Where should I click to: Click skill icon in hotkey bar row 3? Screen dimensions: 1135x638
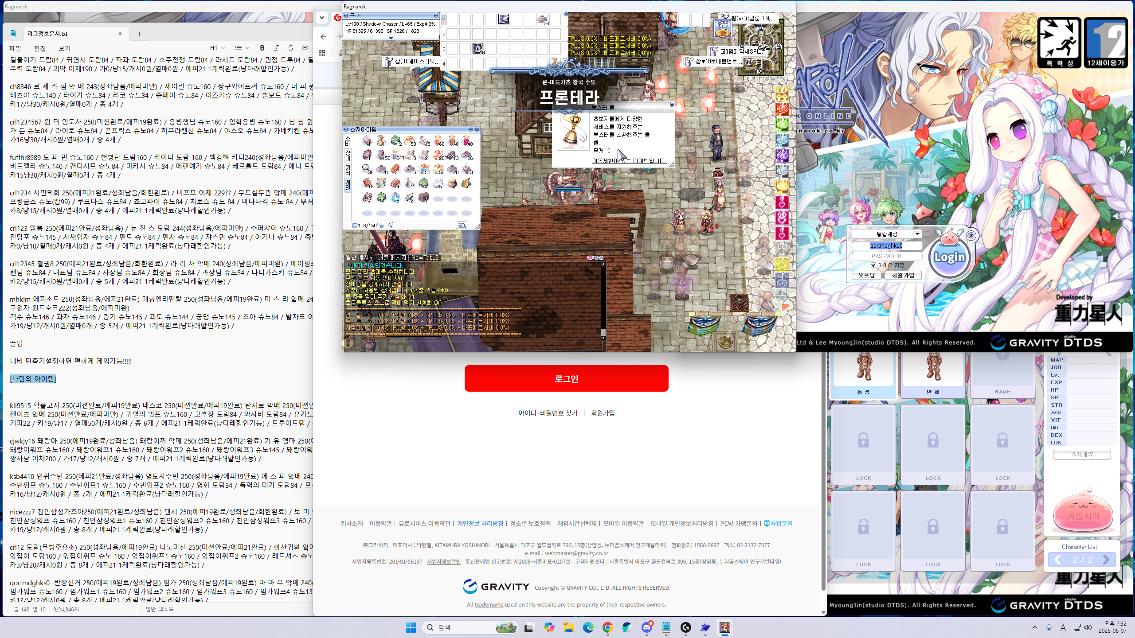(478, 48)
